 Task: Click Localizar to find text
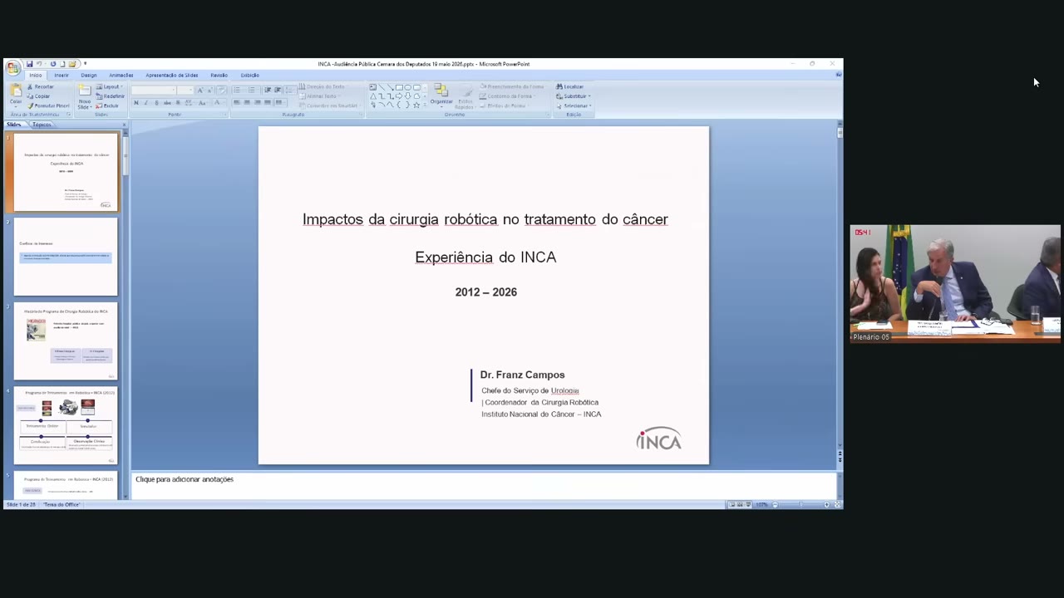coord(570,86)
